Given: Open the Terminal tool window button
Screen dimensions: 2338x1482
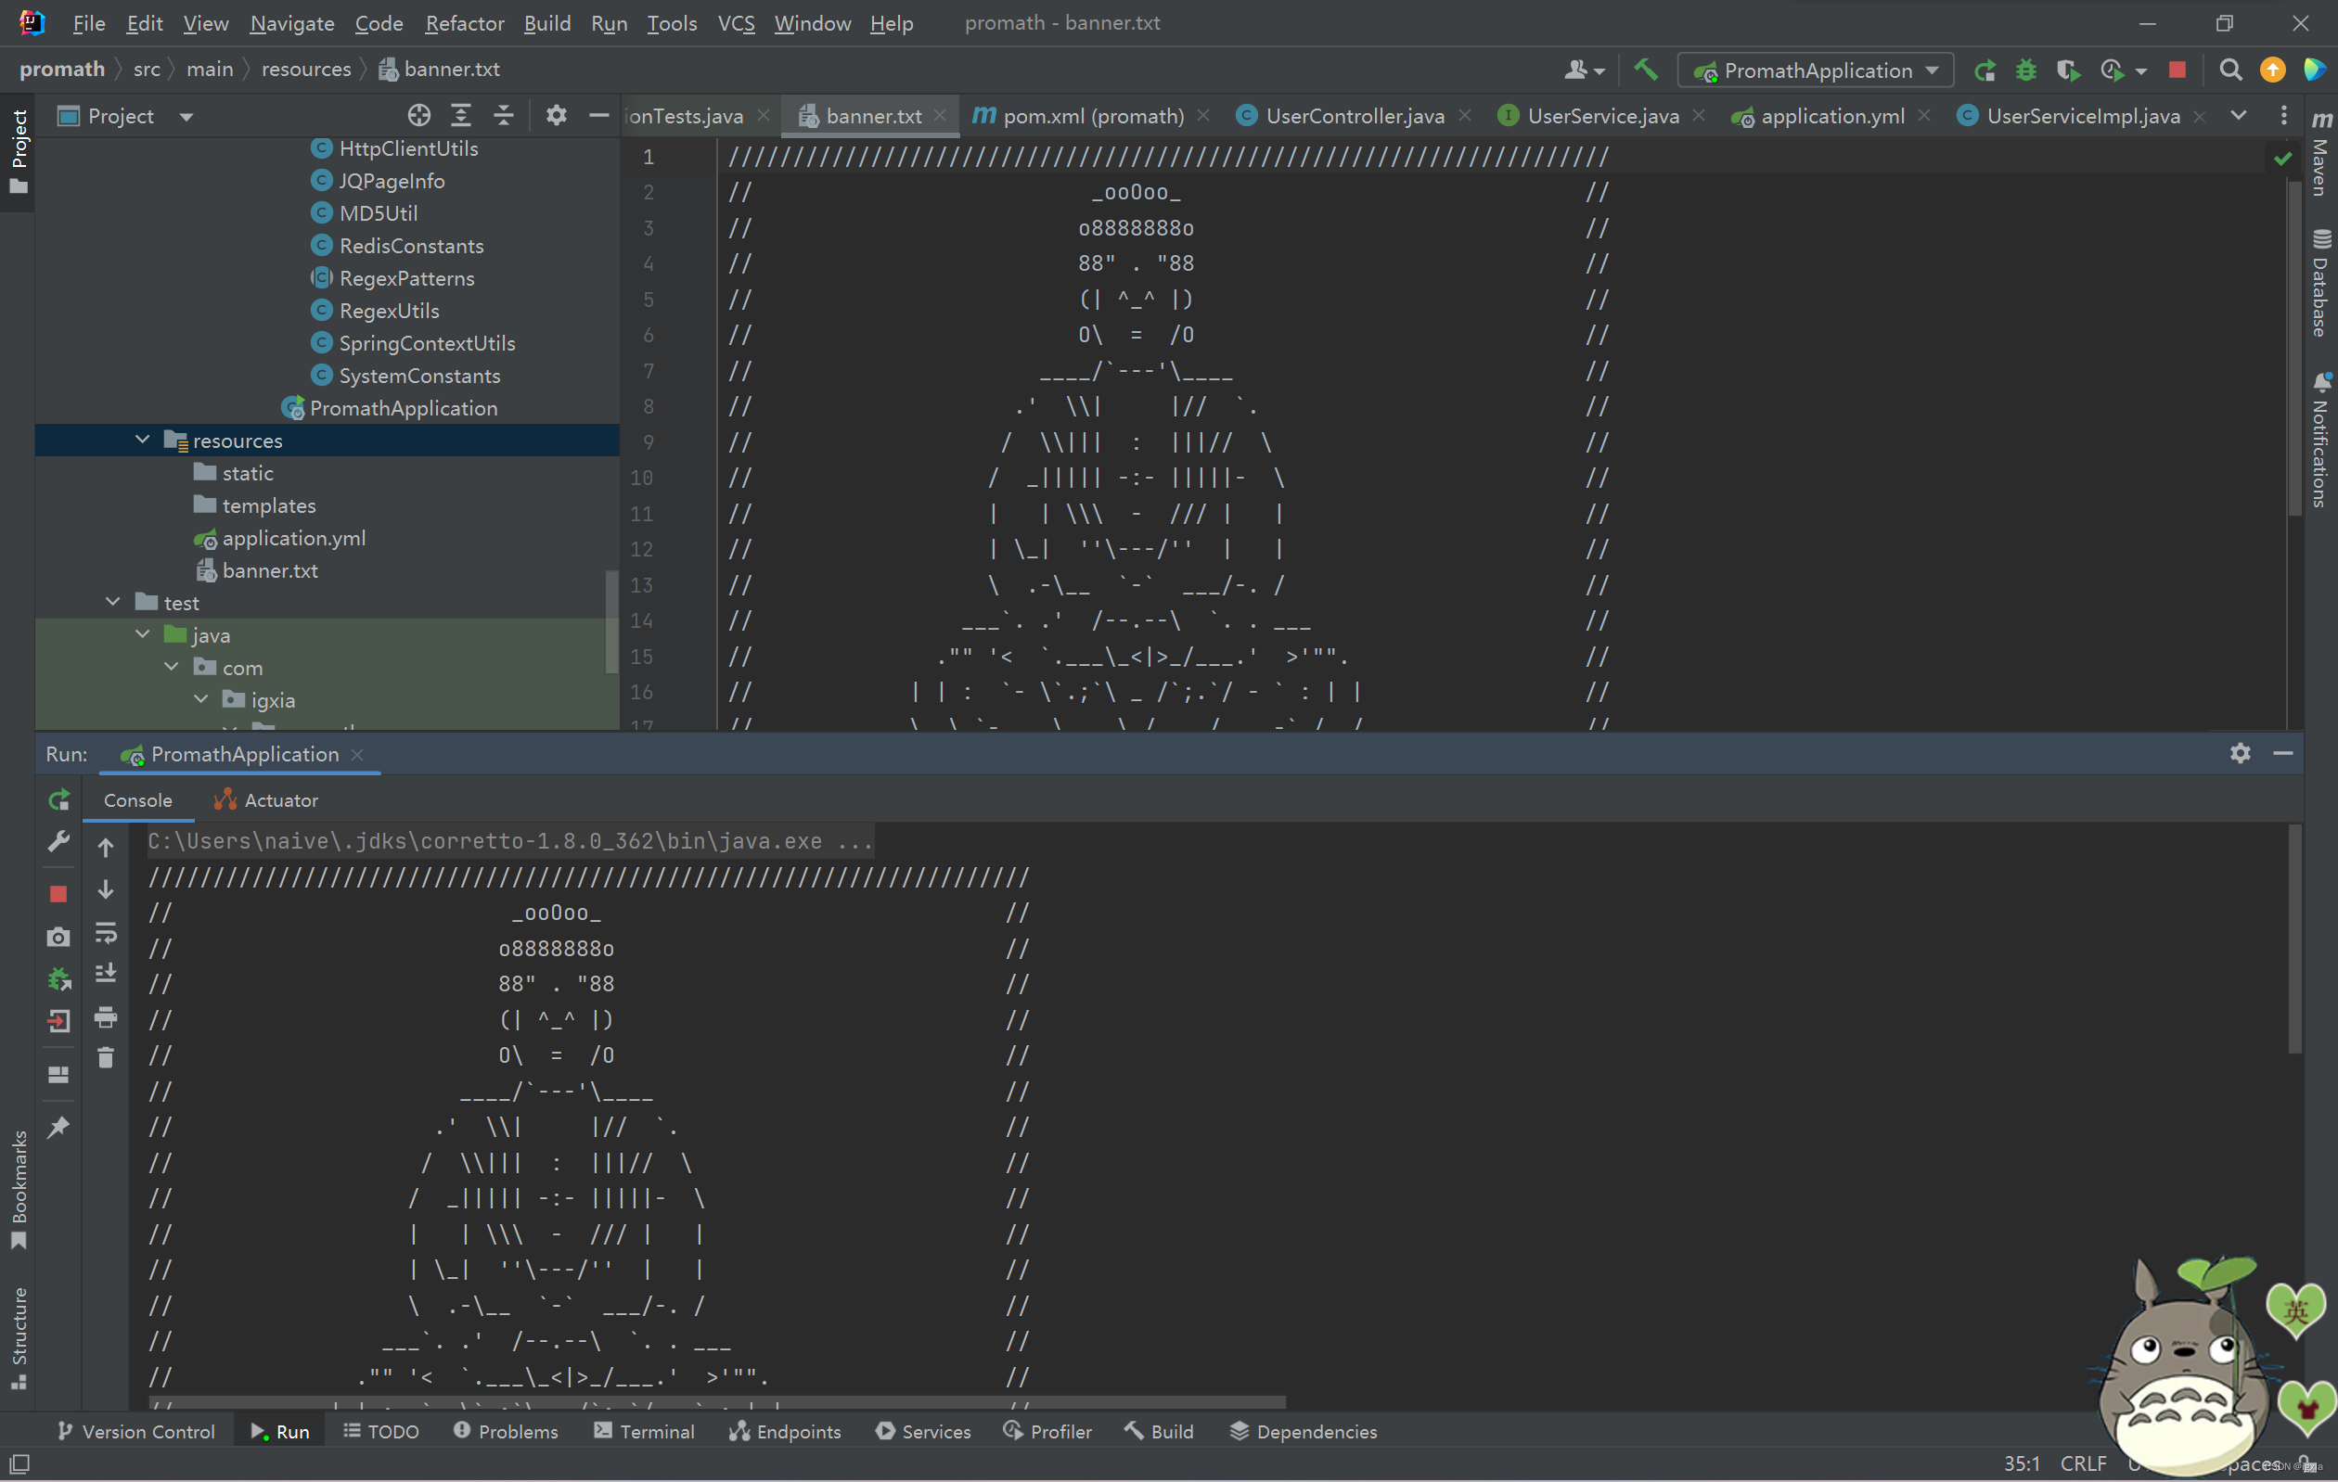Looking at the screenshot, I should 645,1431.
